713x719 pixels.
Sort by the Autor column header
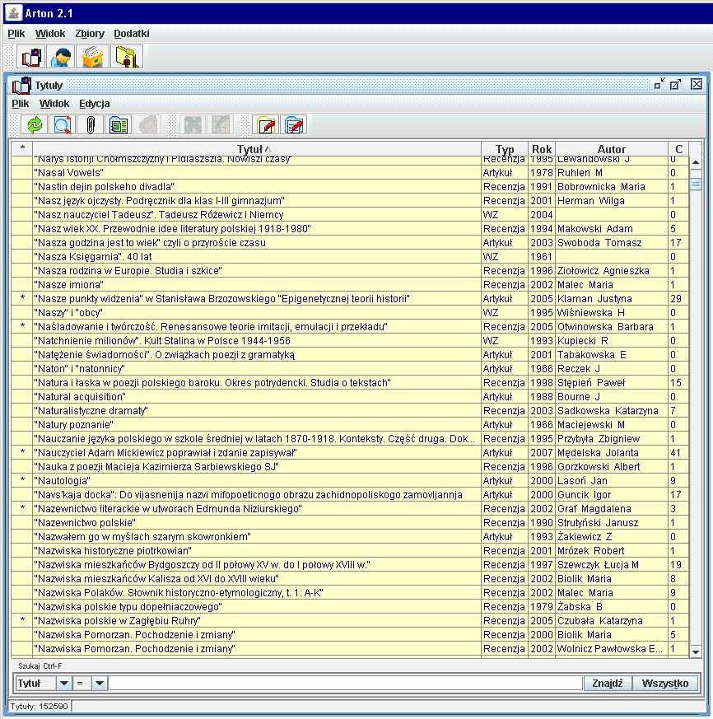tap(611, 149)
